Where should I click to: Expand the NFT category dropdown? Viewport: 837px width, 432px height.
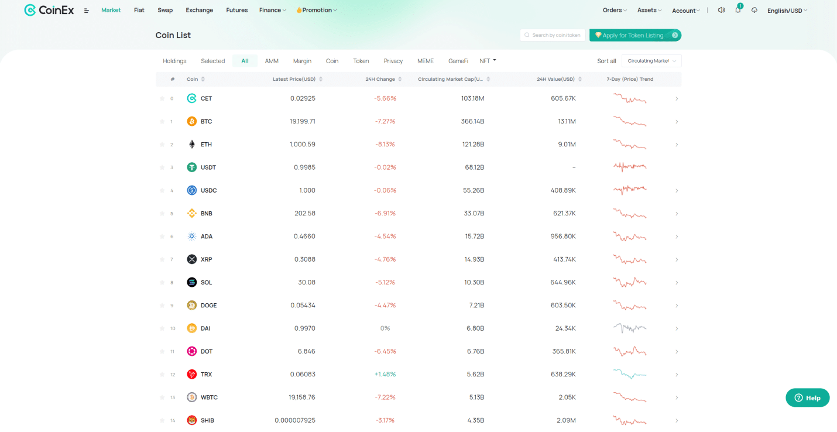(488, 61)
